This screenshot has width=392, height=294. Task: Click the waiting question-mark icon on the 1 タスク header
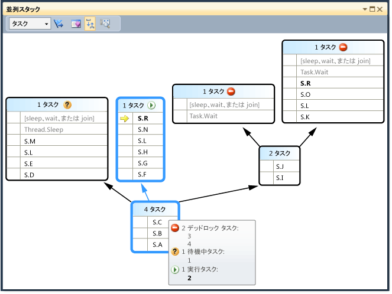pyautogui.click(x=67, y=104)
